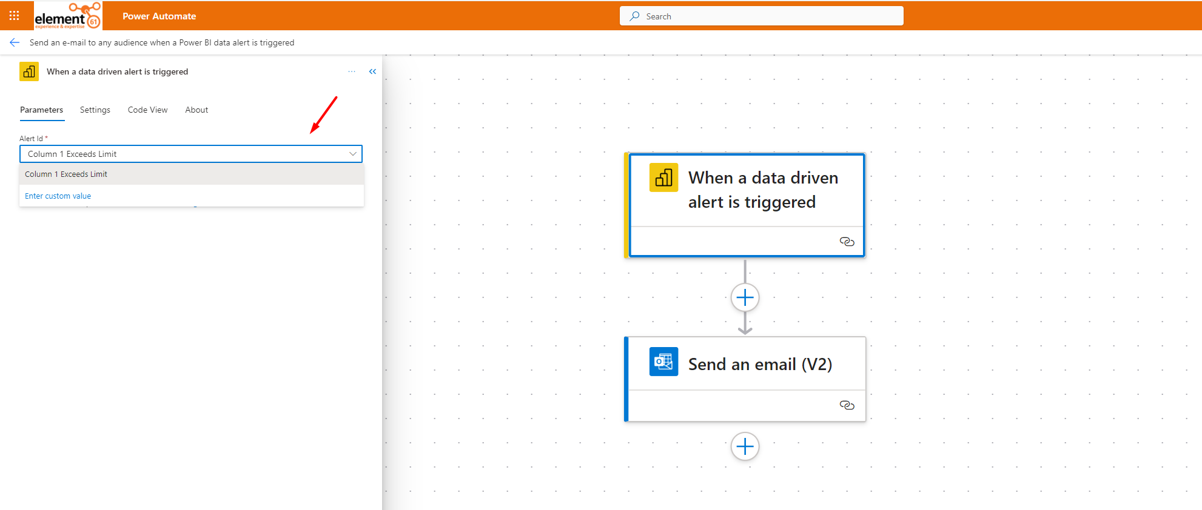The width and height of the screenshot is (1202, 510).
Task: Focus the Search box
Action: point(762,16)
